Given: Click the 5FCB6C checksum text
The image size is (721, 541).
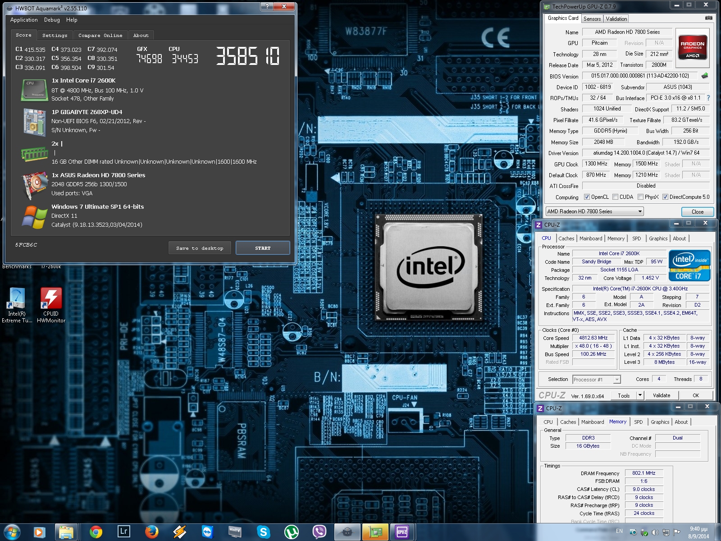Looking at the screenshot, I should click(x=26, y=245).
